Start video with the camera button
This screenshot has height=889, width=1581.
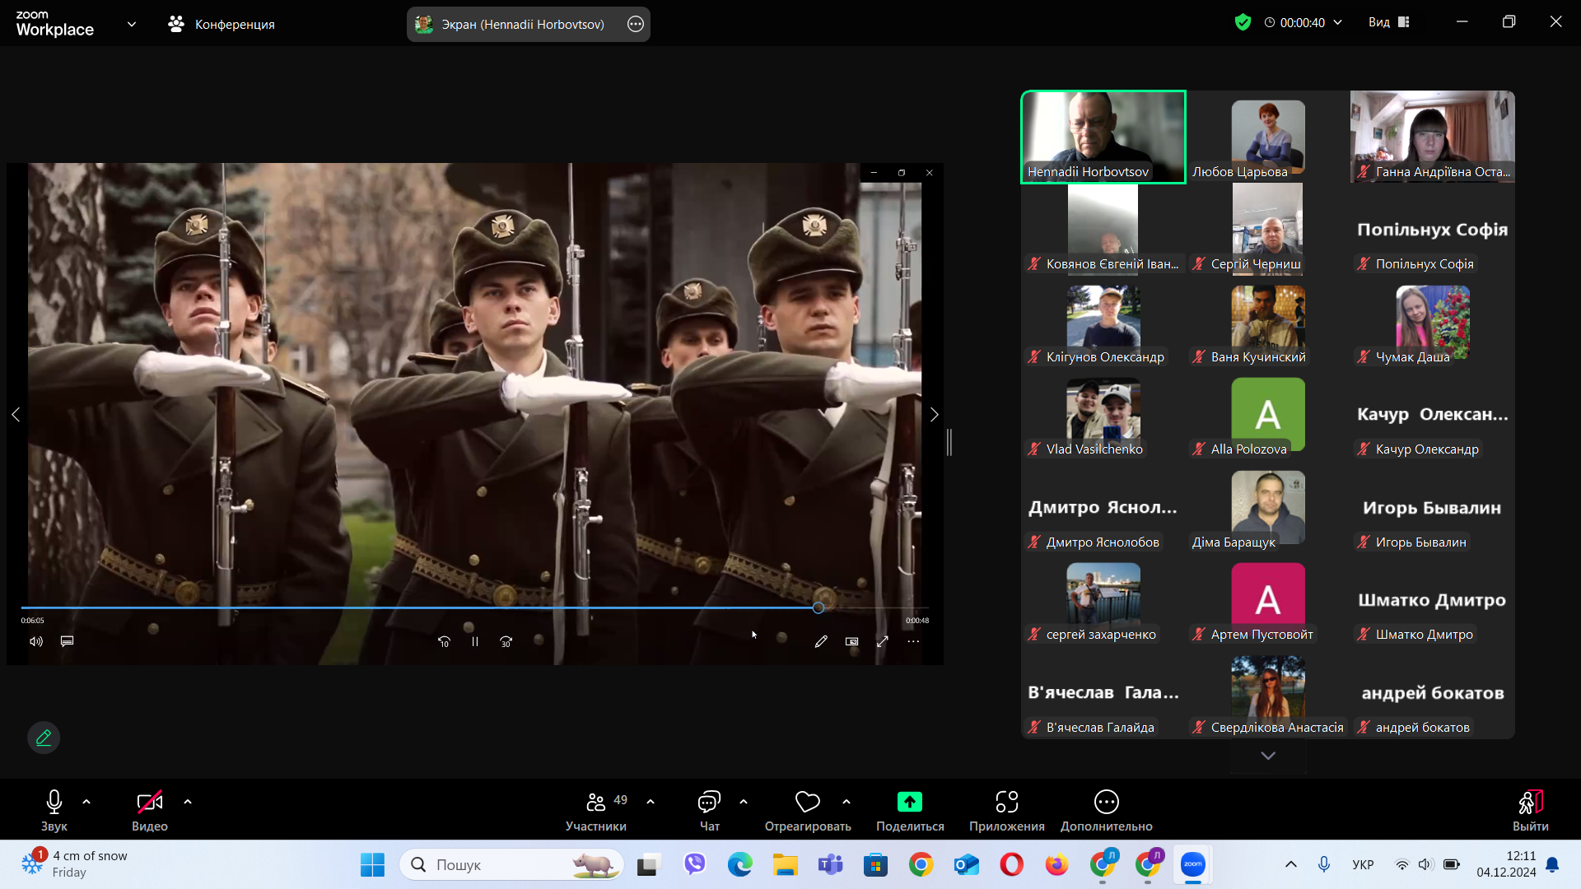[x=149, y=802]
